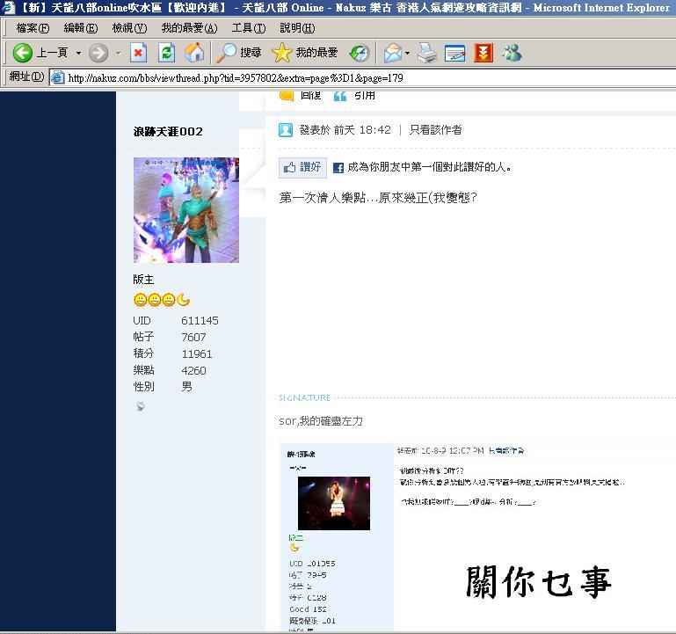
Task: Click the Refresh page icon
Action: pyautogui.click(x=166, y=53)
